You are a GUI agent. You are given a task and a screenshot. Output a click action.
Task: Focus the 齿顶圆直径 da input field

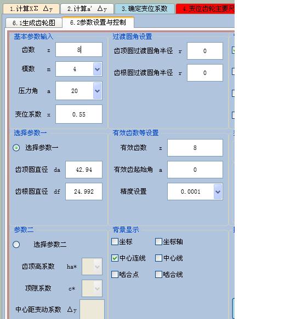click(x=84, y=170)
